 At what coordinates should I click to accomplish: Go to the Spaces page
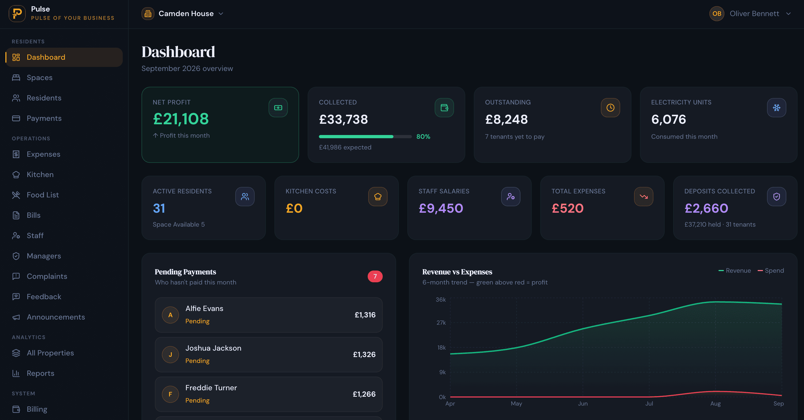(x=64, y=77)
